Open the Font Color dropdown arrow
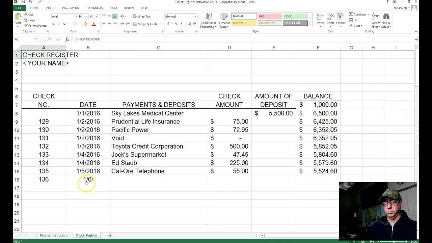The width and height of the screenshot is (432, 243). pos(98,24)
